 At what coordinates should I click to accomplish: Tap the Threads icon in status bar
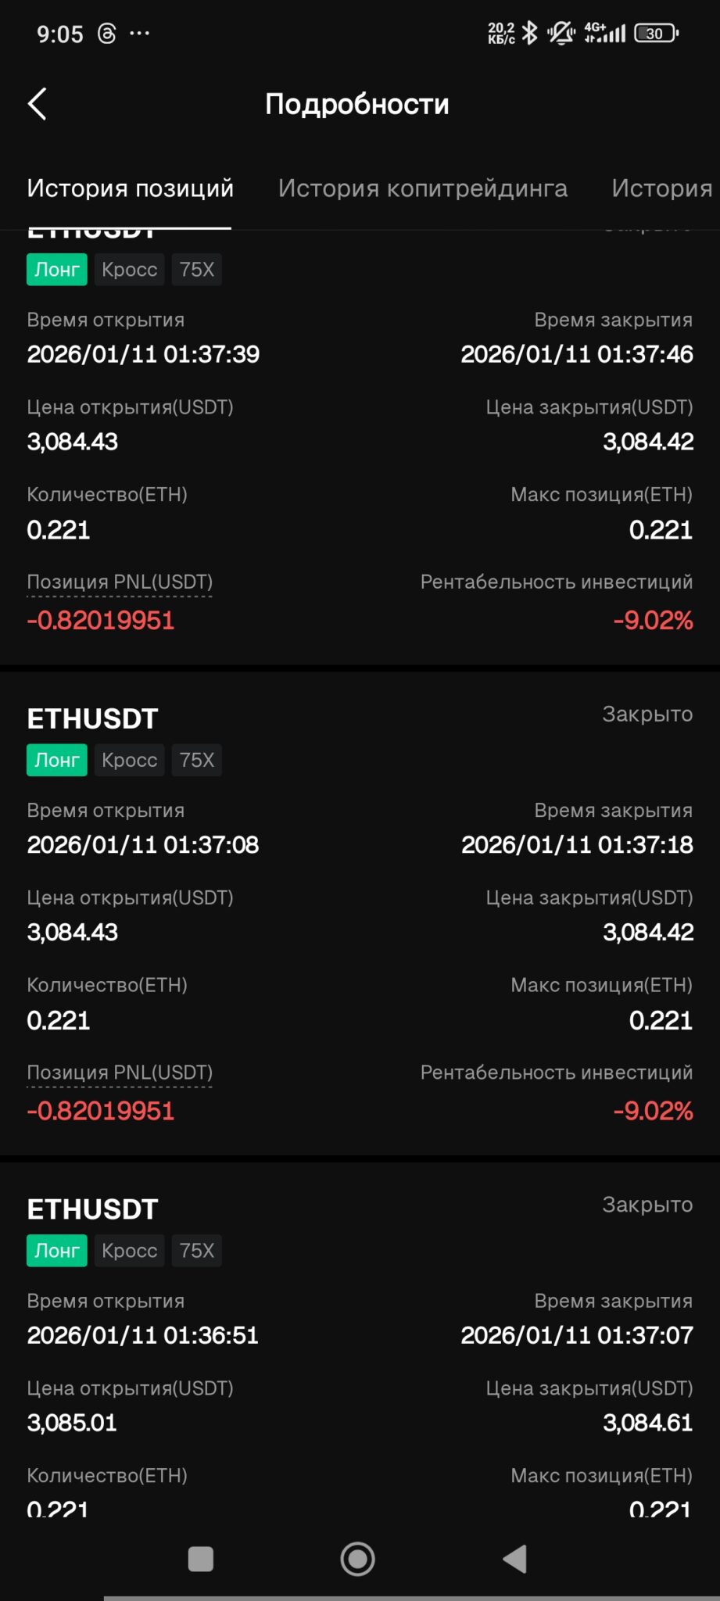(107, 34)
